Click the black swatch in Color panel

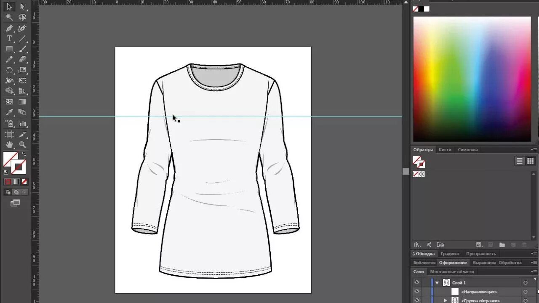click(421, 9)
